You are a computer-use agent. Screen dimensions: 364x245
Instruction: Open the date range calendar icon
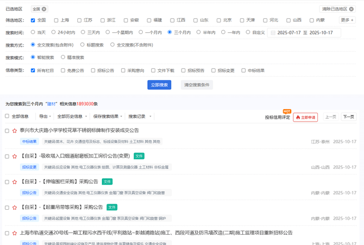tap(273, 33)
